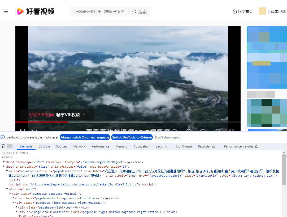
Task: Go back via 回到首页
Action: [243, 11]
